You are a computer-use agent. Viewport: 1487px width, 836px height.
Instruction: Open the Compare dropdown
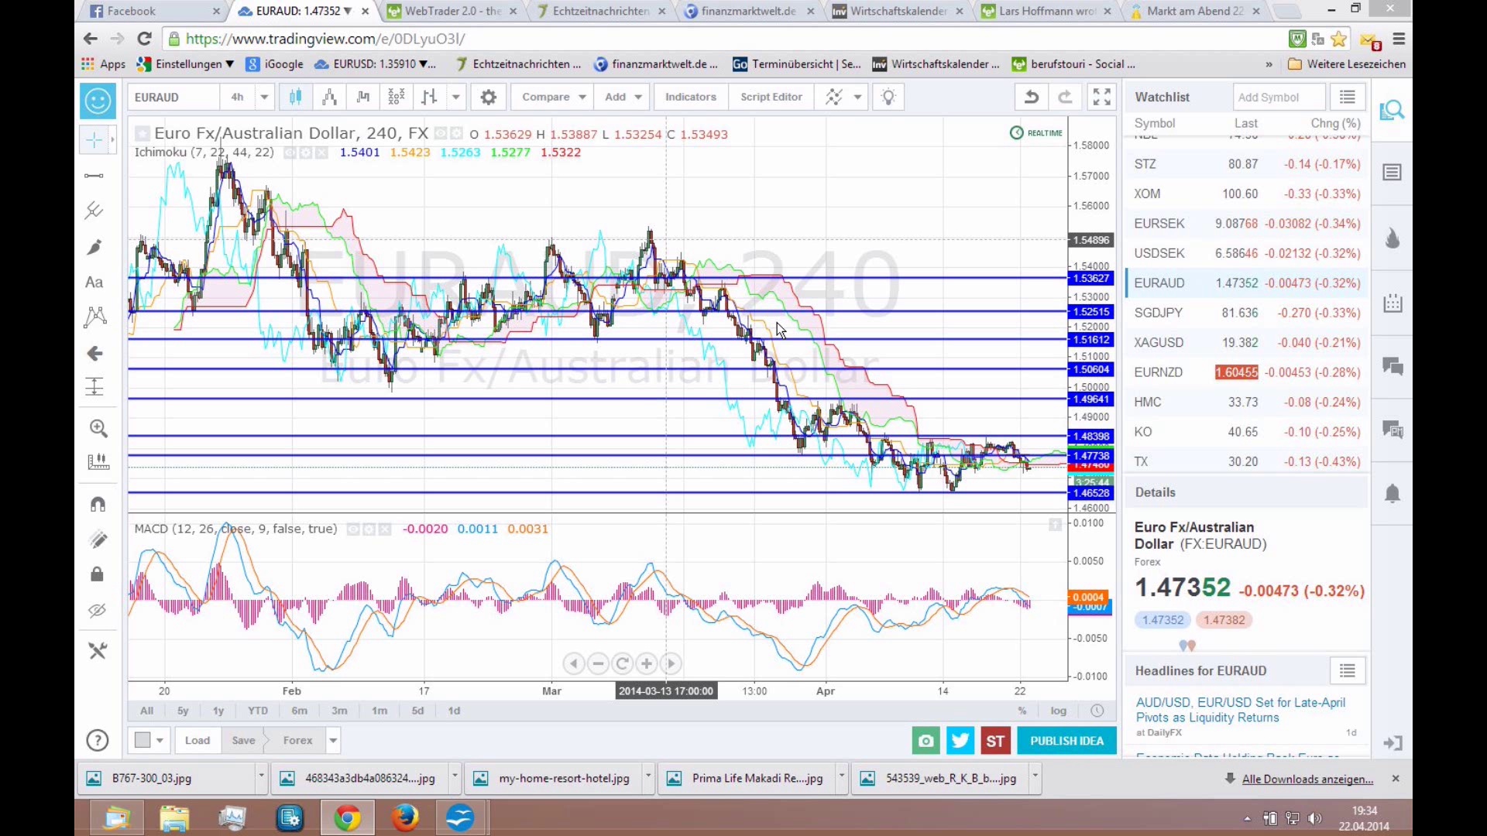(x=553, y=97)
